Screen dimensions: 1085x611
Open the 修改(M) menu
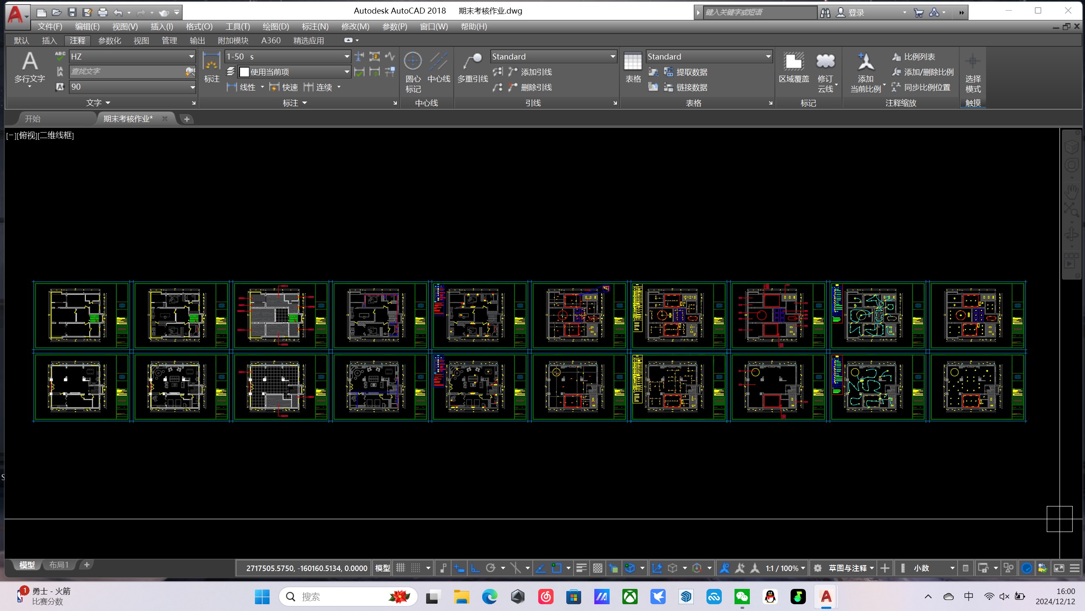click(x=355, y=26)
